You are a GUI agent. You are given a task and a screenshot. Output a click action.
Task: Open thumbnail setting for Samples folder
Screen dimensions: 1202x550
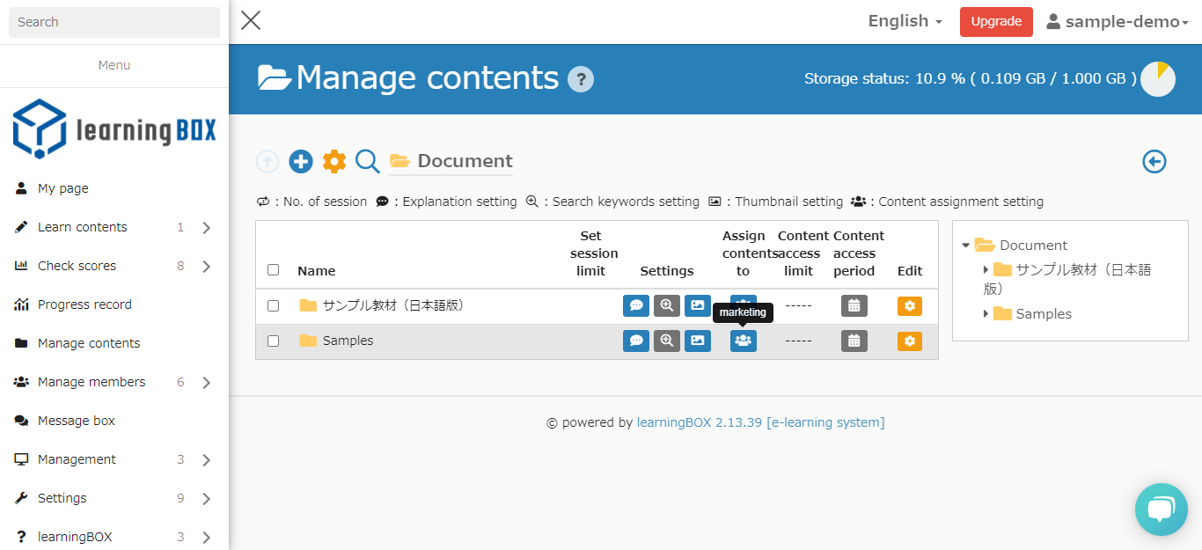click(698, 341)
